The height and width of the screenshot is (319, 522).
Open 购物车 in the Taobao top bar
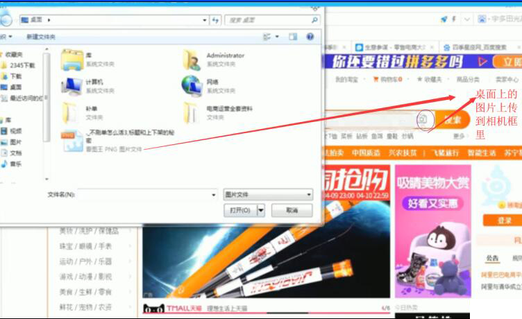pyautogui.click(x=388, y=80)
